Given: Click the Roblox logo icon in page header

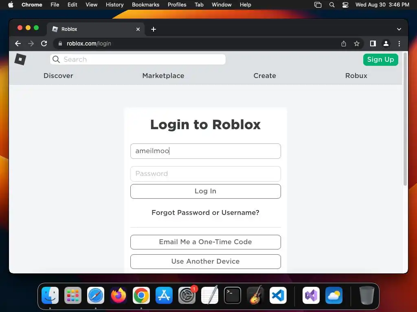Looking at the screenshot, I should (x=20, y=59).
